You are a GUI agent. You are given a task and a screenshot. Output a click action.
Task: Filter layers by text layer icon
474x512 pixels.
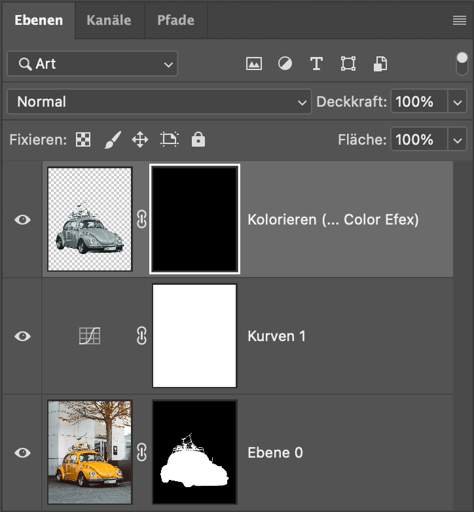[316, 64]
